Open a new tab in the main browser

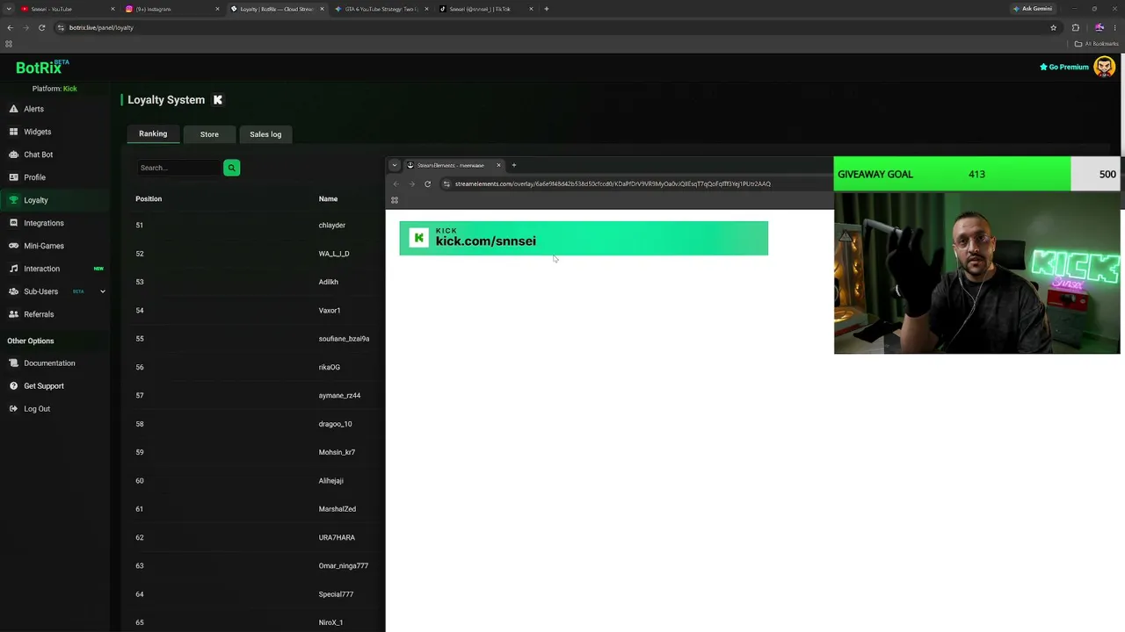[x=547, y=9]
